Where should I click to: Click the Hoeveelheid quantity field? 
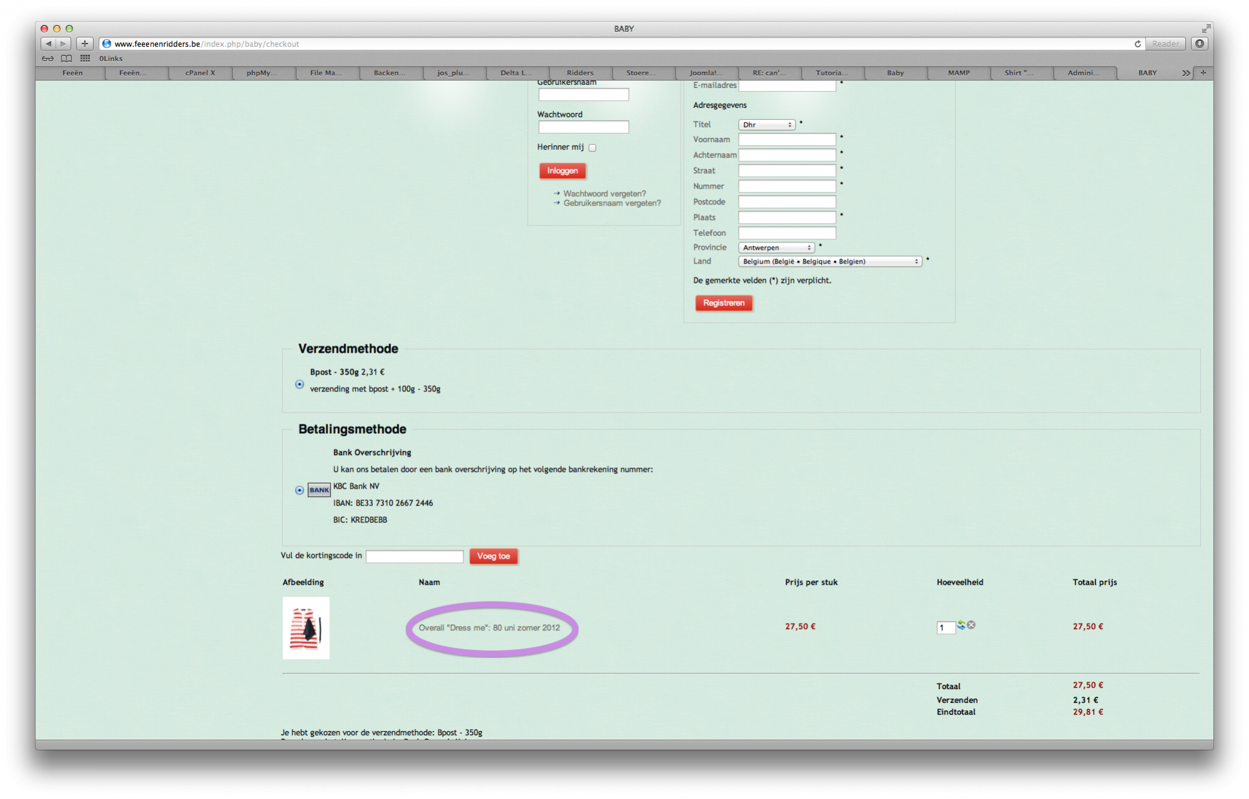(x=945, y=627)
